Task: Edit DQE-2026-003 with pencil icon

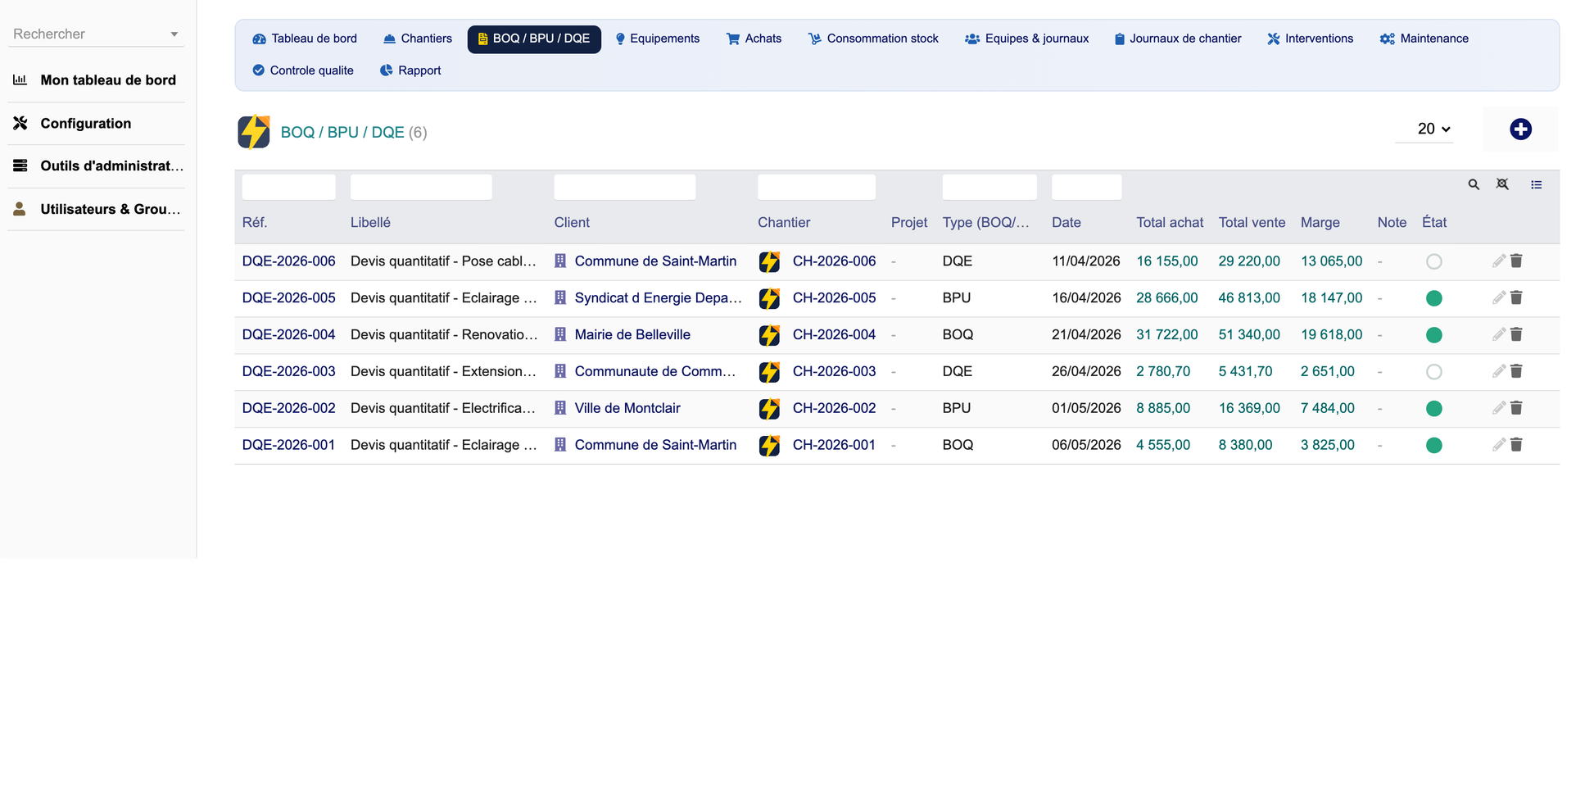Action: click(x=1498, y=372)
